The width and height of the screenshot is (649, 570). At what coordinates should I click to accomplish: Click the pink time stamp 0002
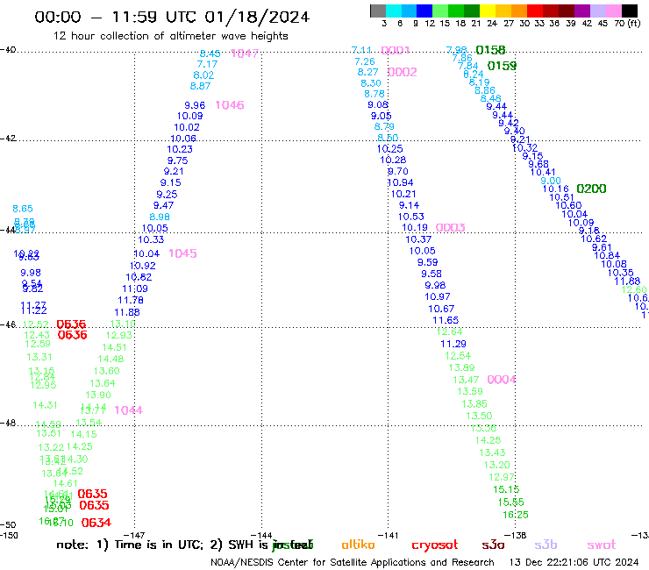[403, 72]
